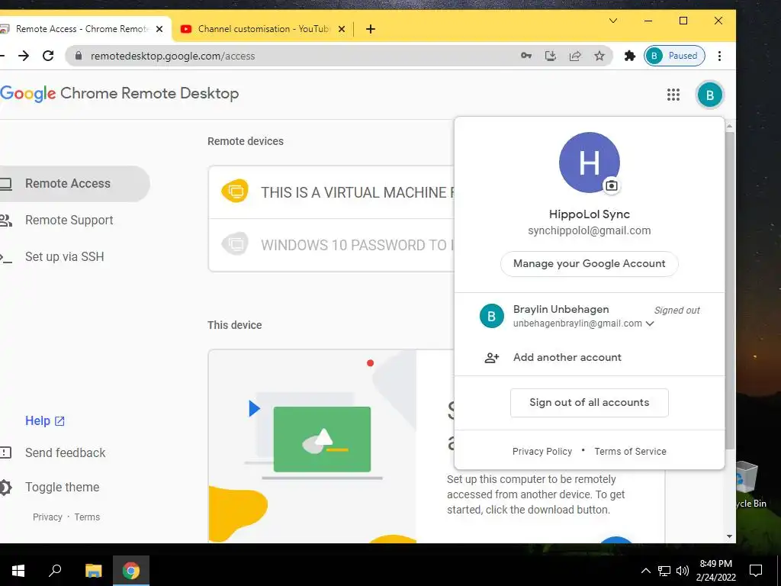The image size is (781, 586).
Task: Connect to THIS IS A VIRTUAL MACHINE device
Action: pos(331,192)
